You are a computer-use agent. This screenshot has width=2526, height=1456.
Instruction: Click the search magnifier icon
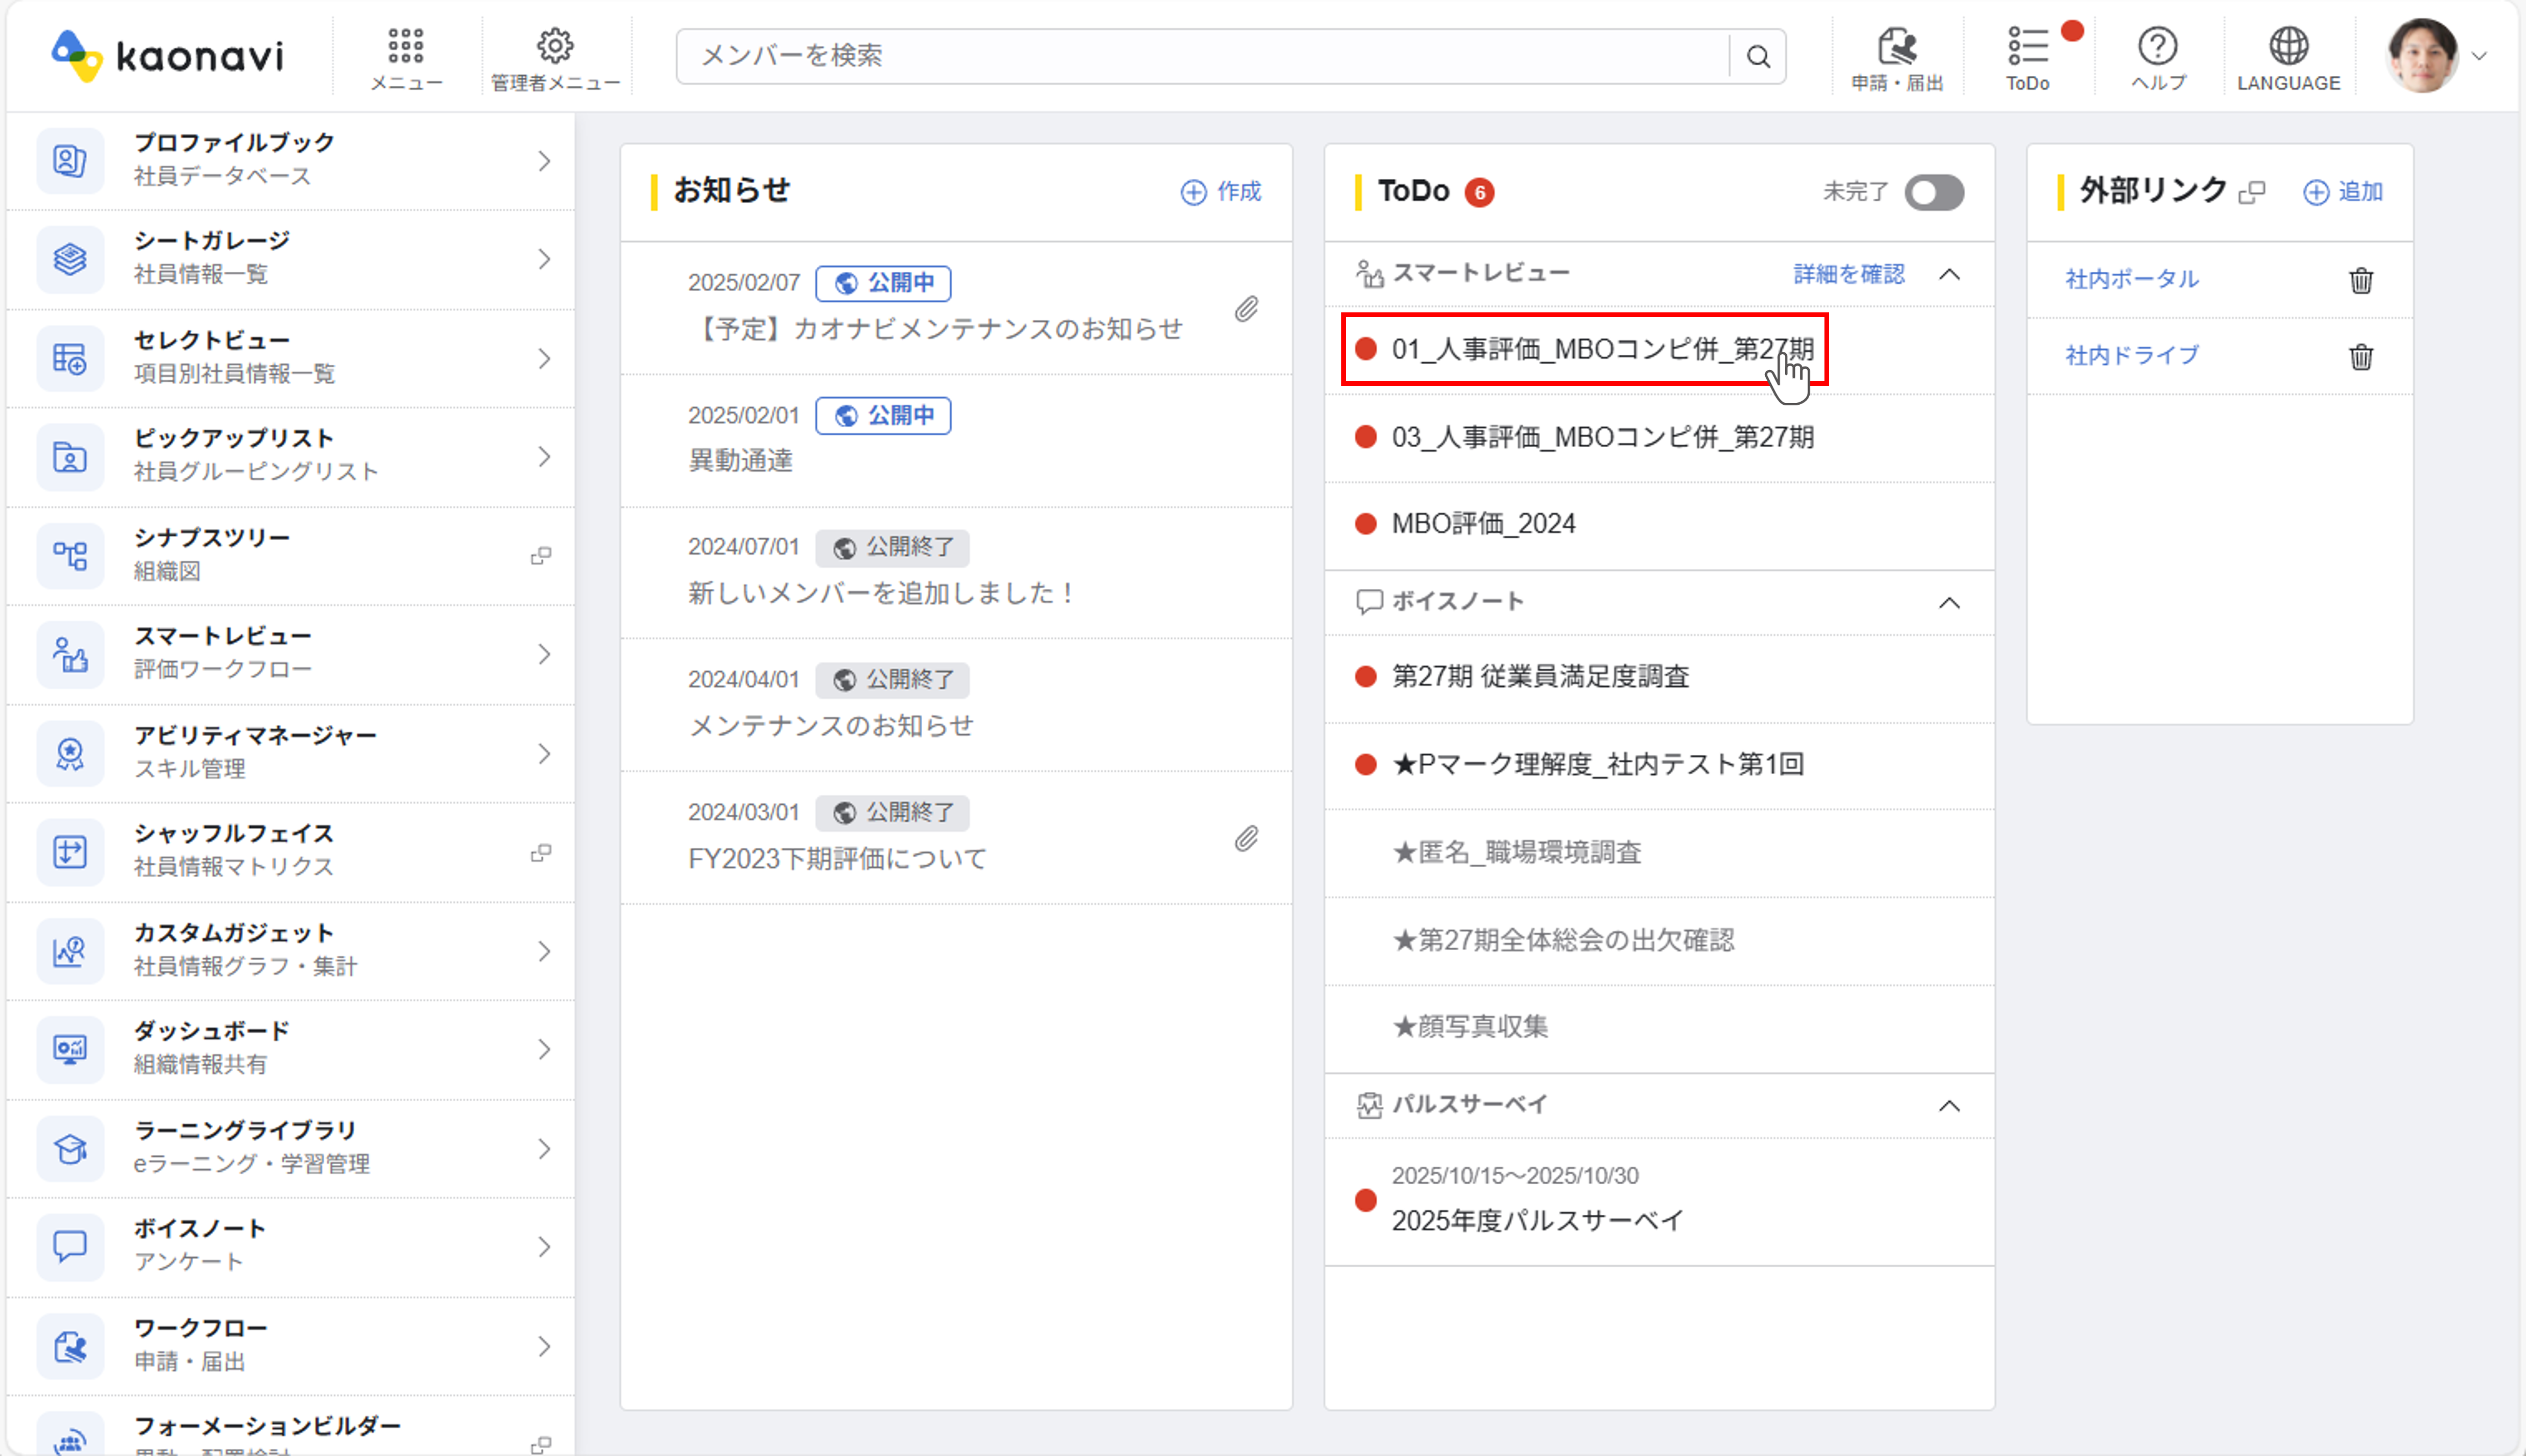click(1758, 56)
